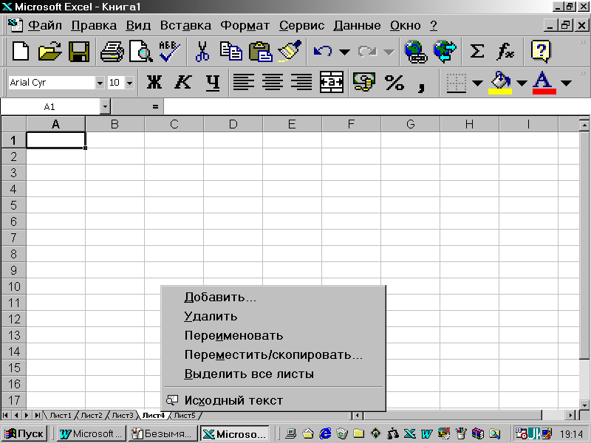Open Print Preview magnifier icon
The width and height of the screenshot is (591, 443).
tap(140, 51)
